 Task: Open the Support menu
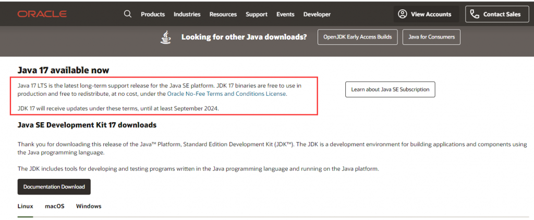tap(257, 14)
